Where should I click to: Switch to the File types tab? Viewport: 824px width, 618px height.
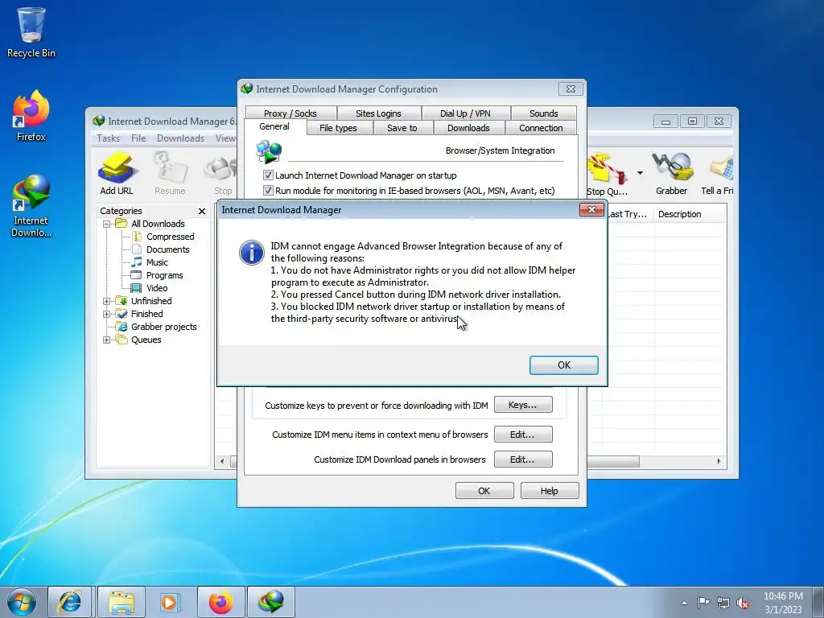click(338, 128)
